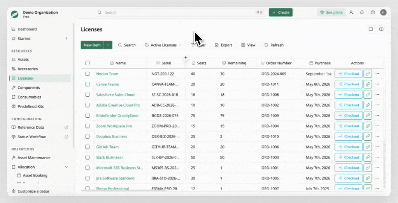Viewport: 398px width, 203px height.
Task: Copy link for Adobe Creative Cloud Pro row
Action: coord(368,105)
